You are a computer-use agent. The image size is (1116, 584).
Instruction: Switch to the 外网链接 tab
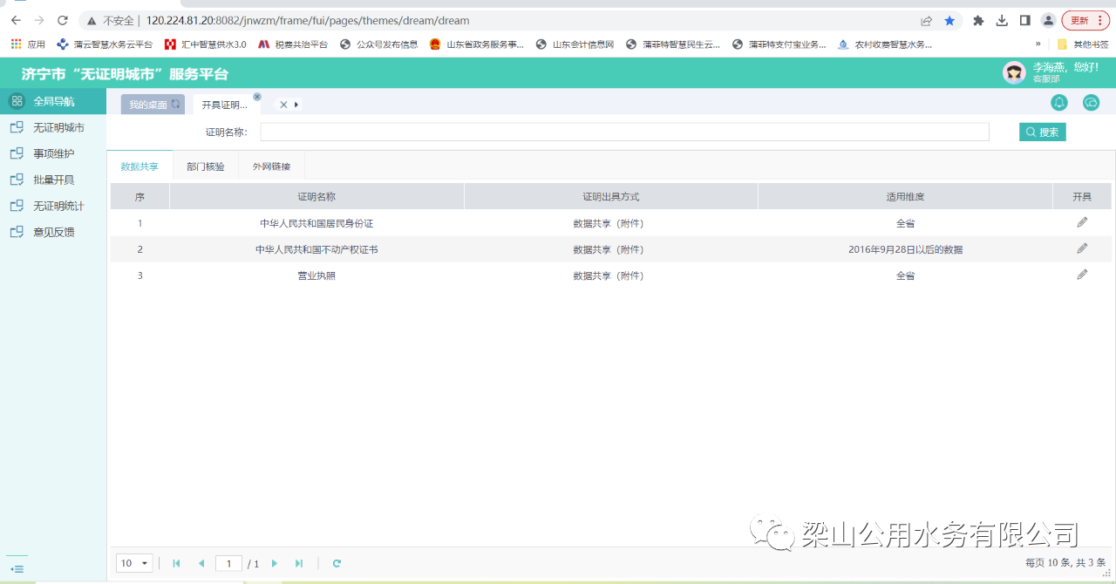(x=271, y=166)
